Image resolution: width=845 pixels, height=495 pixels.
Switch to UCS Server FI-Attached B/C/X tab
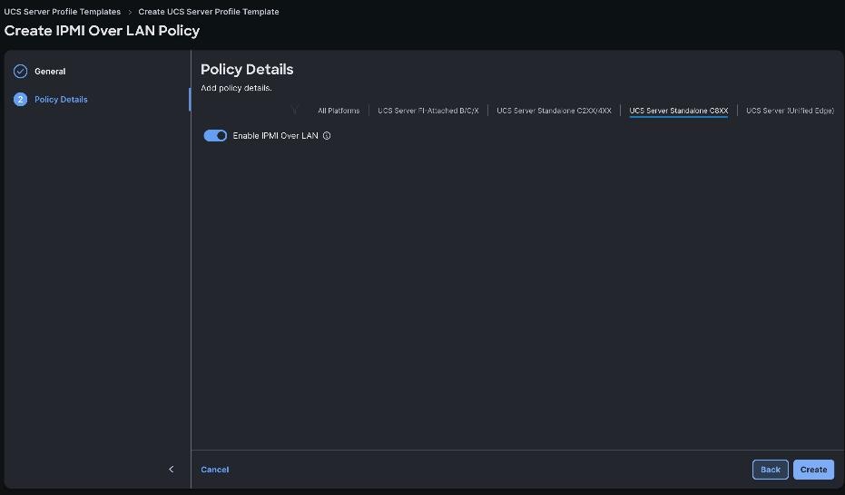tap(427, 111)
